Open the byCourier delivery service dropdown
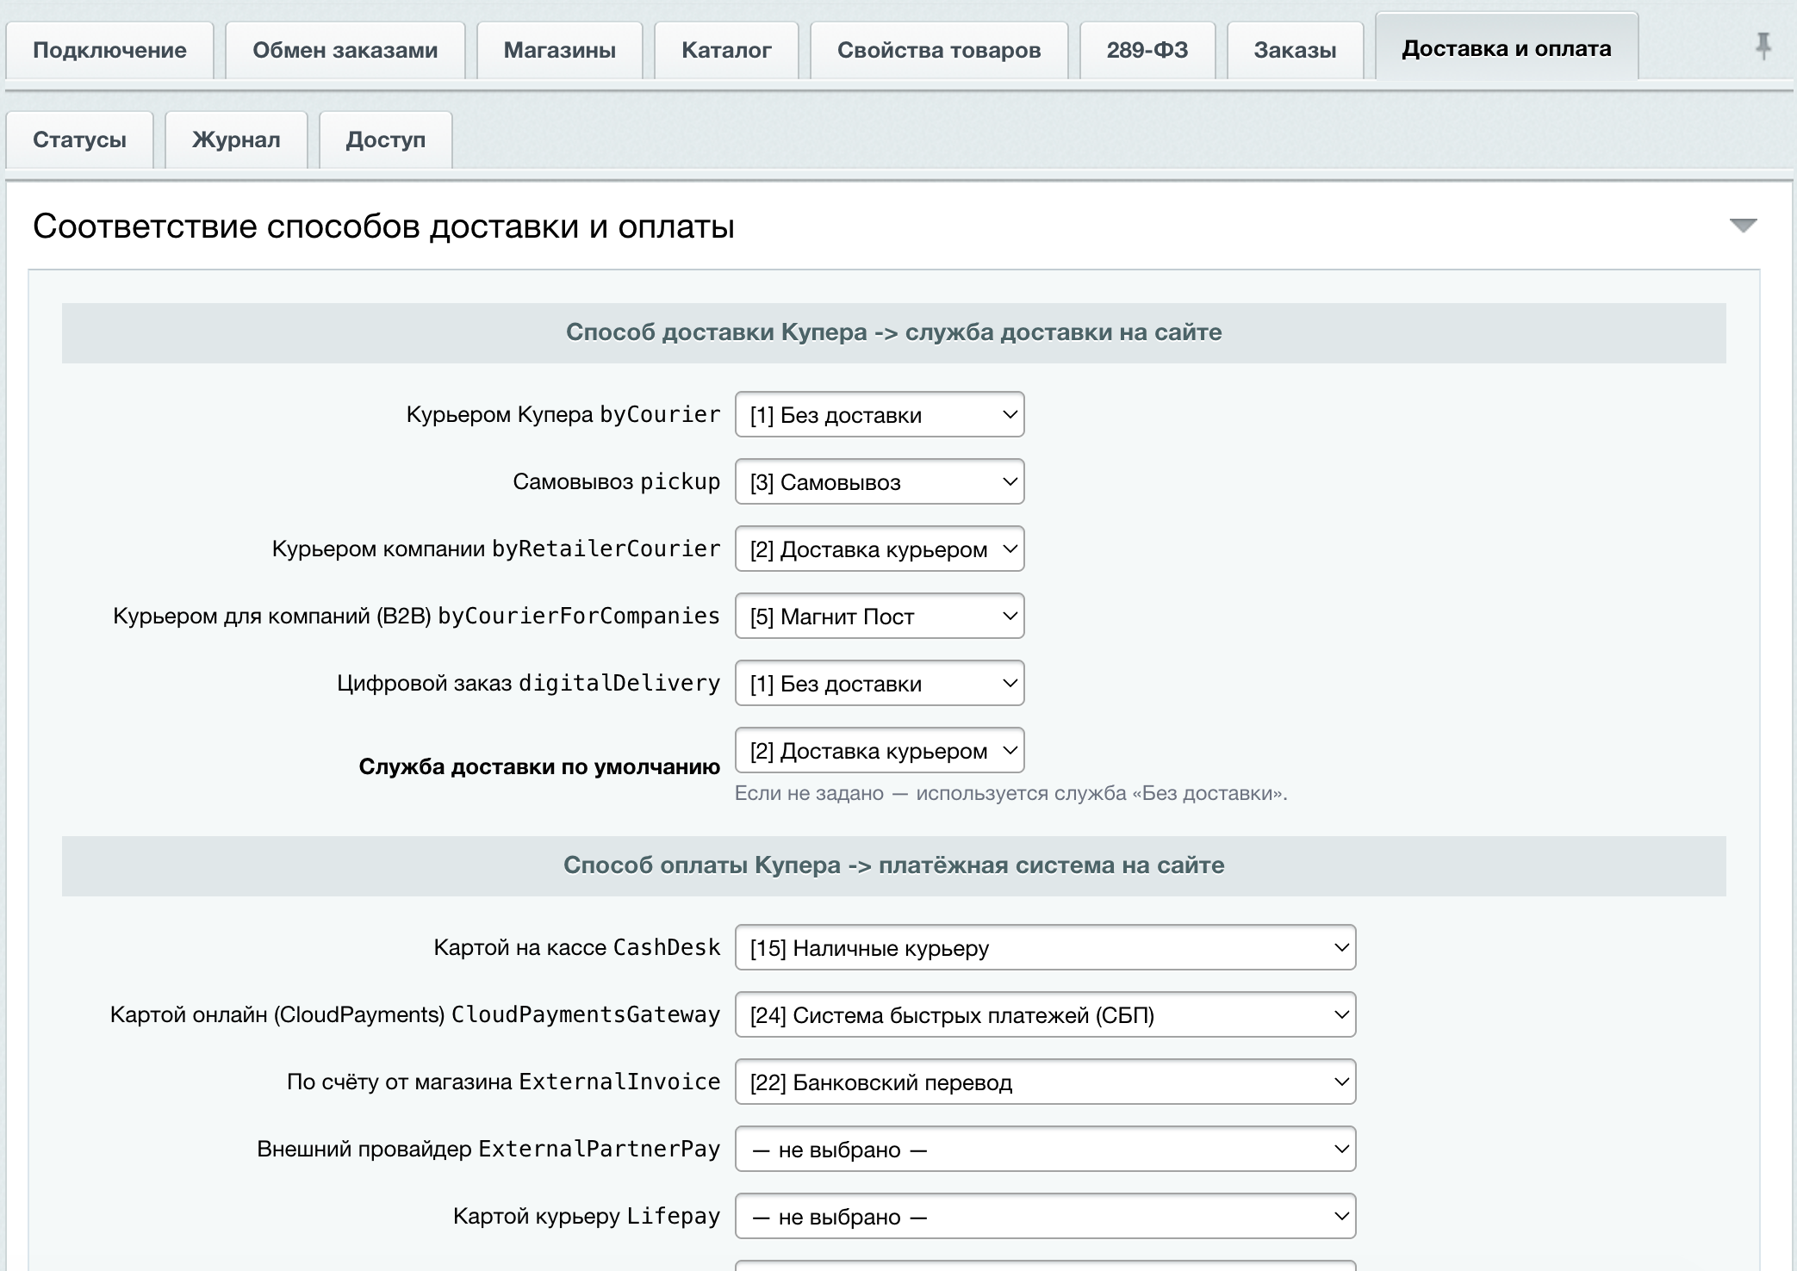1797x1271 pixels. click(x=880, y=414)
